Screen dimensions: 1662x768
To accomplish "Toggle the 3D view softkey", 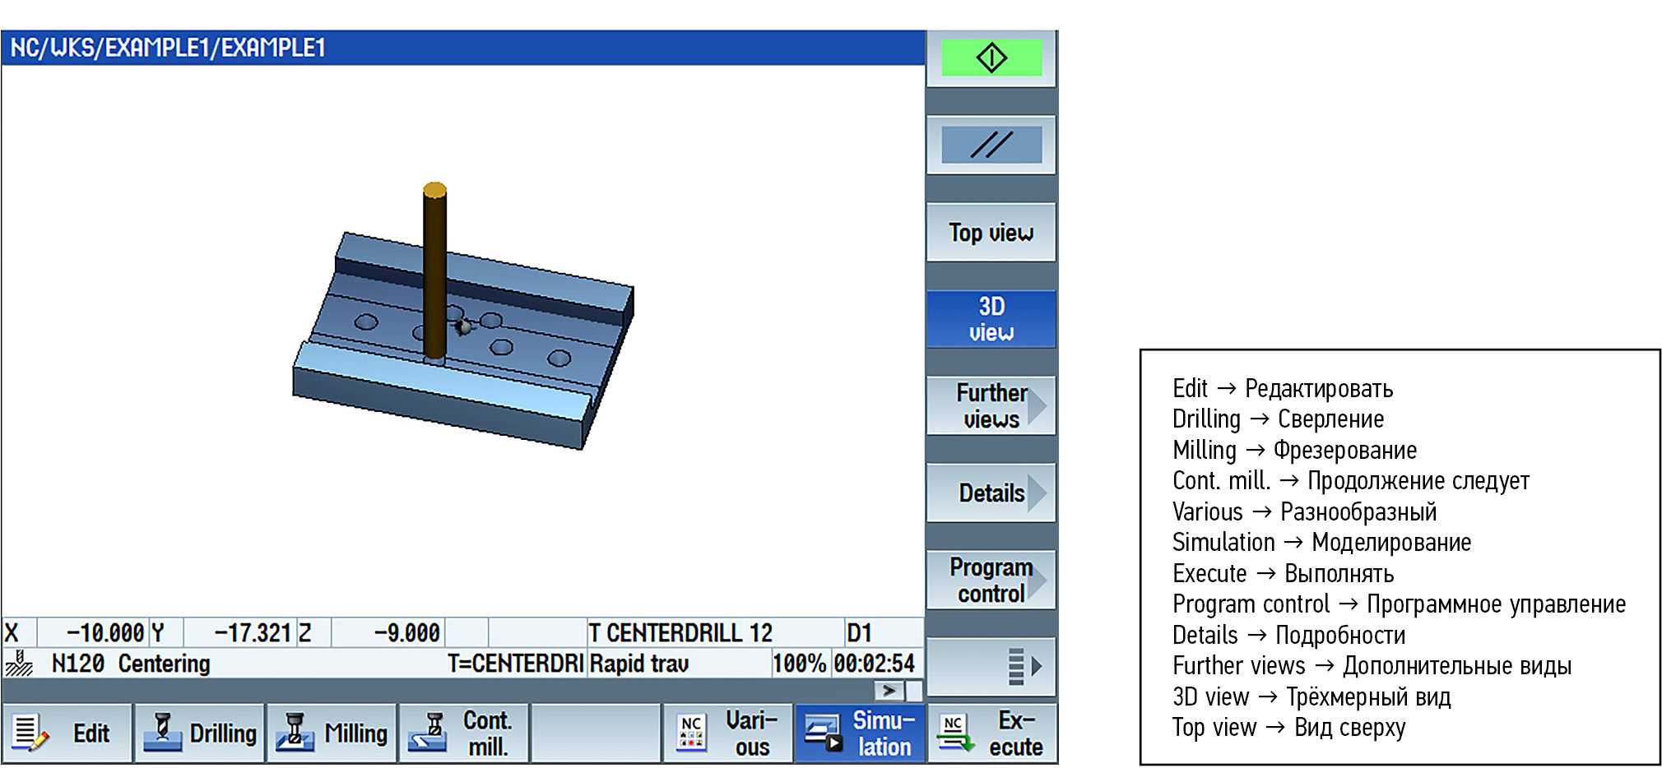I will click(991, 319).
